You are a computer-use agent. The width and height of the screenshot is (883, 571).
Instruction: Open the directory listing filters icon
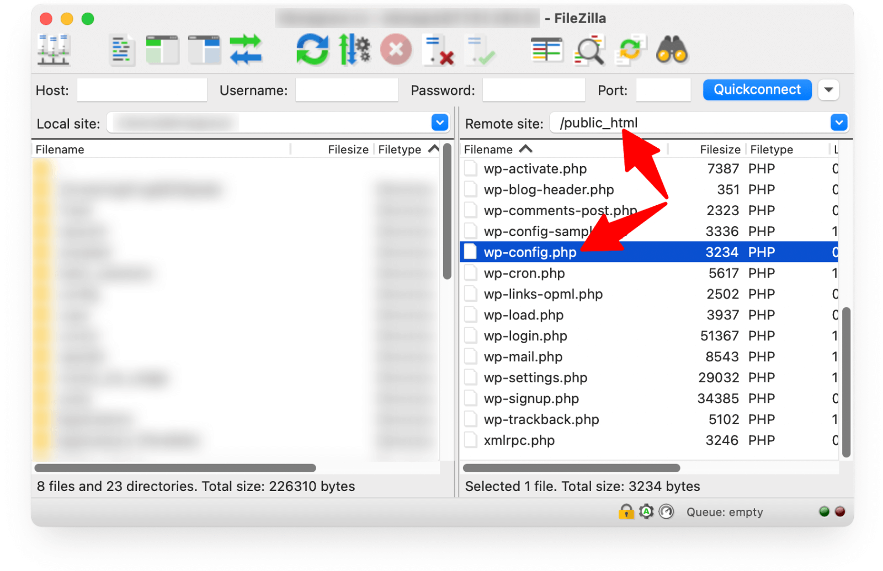546,50
